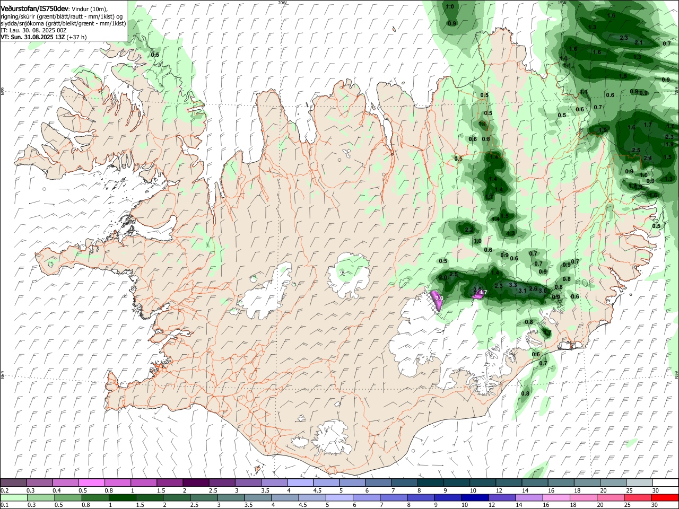
Task: Choose the slate blue 6 swatch in upper legend row
Action: pos(378,482)
